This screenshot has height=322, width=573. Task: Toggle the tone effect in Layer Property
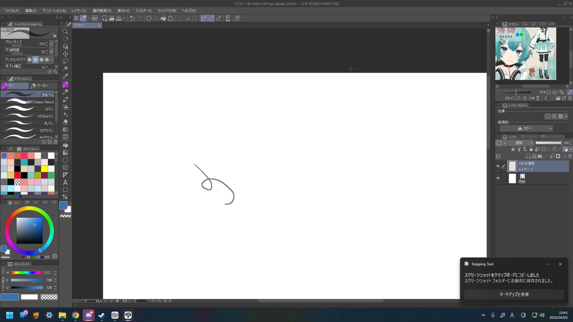[x=554, y=116]
